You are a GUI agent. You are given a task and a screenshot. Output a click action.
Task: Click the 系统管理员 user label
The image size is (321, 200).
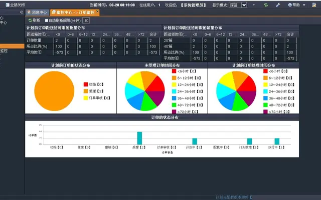194,5
